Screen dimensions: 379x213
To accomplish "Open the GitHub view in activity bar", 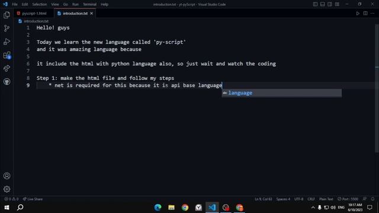I will [x=7, y=82].
